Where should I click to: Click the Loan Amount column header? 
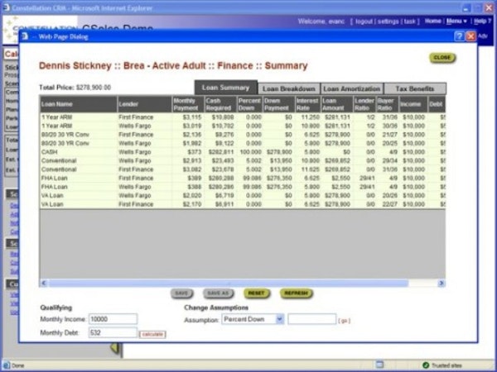coord(336,104)
